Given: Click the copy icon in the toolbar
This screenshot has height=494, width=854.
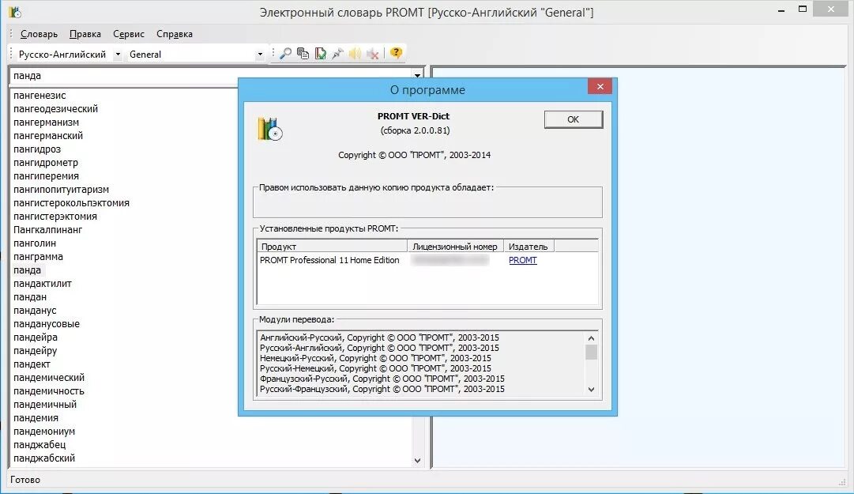Looking at the screenshot, I should coord(303,54).
